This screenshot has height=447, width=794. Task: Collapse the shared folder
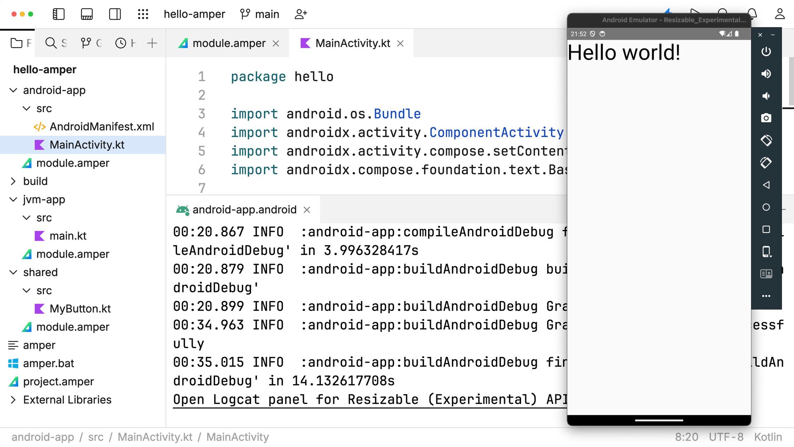[13, 272]
